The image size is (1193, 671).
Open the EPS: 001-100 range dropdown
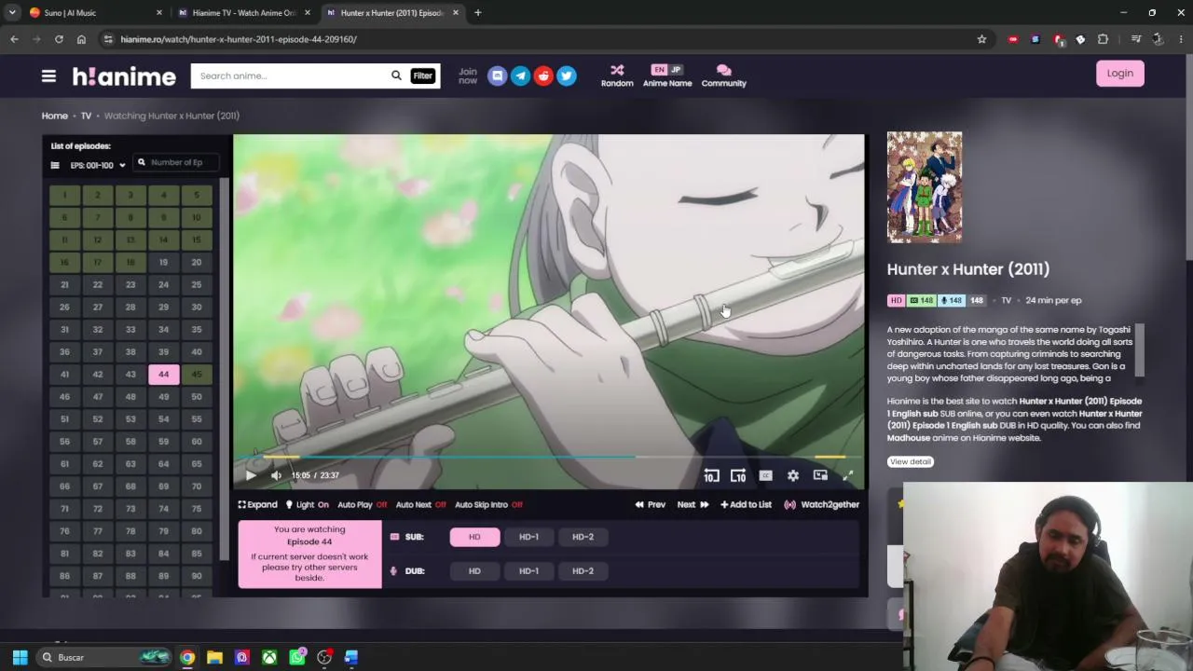(97, 165)
